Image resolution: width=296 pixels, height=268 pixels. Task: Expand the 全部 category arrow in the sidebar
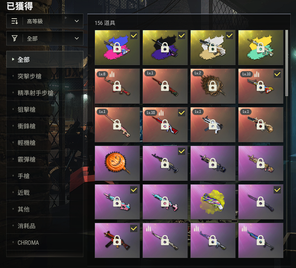tap(13, 59)
